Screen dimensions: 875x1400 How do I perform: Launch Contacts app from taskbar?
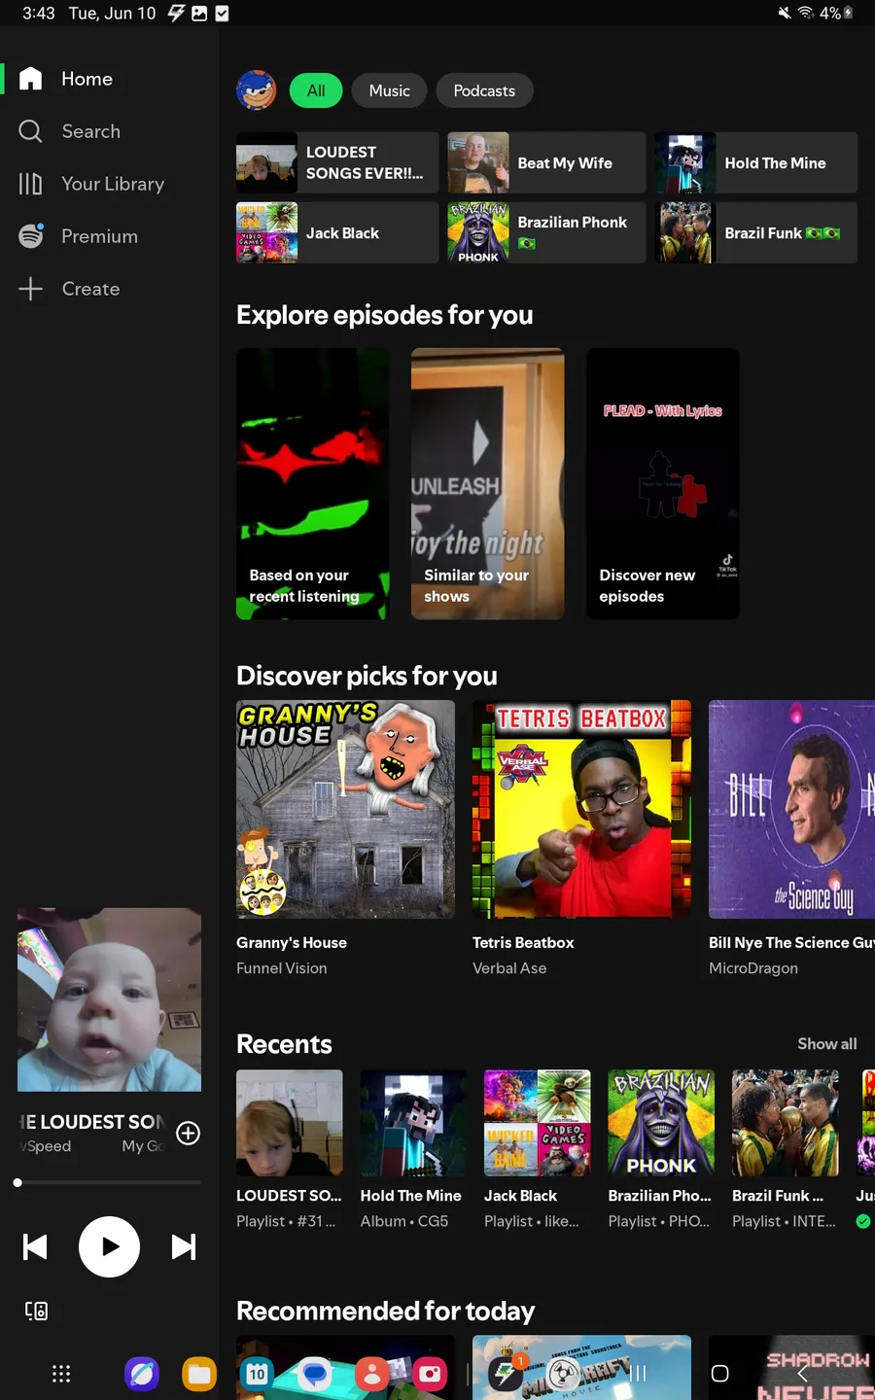coord(371,1374)
